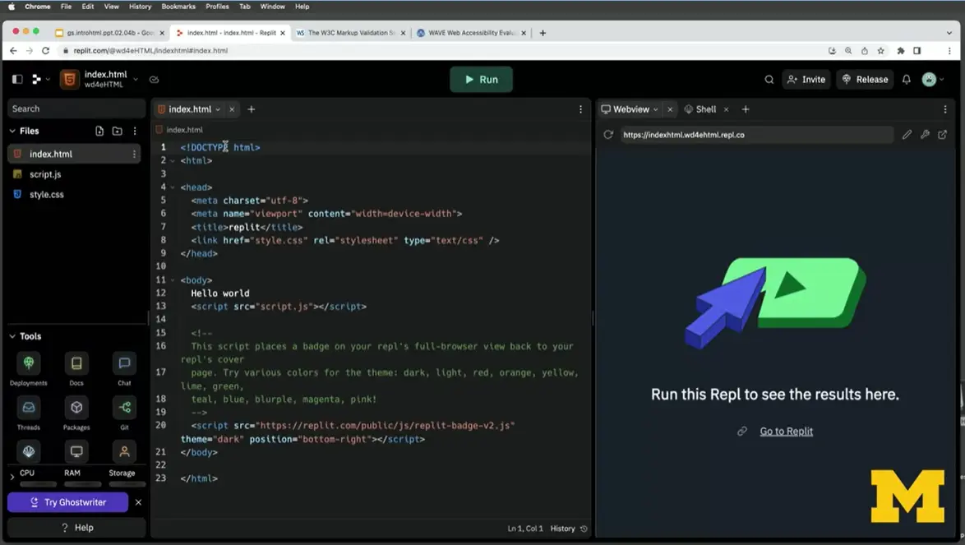Toggle the left sidebar panel
965x545 pixels.
point(17,80)
